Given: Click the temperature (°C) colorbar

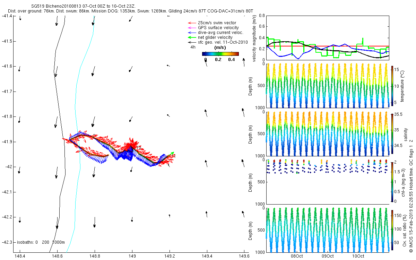Looking at the screenshot, I should coord(392,86).
